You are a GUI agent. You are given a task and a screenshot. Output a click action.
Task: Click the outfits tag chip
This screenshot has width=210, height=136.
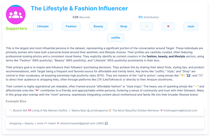point(115,38)
